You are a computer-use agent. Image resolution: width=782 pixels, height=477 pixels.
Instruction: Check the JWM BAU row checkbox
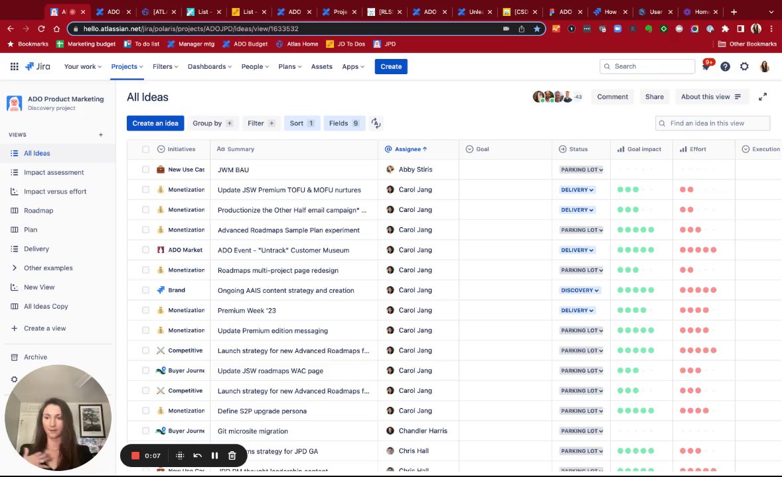pos(145,170)
